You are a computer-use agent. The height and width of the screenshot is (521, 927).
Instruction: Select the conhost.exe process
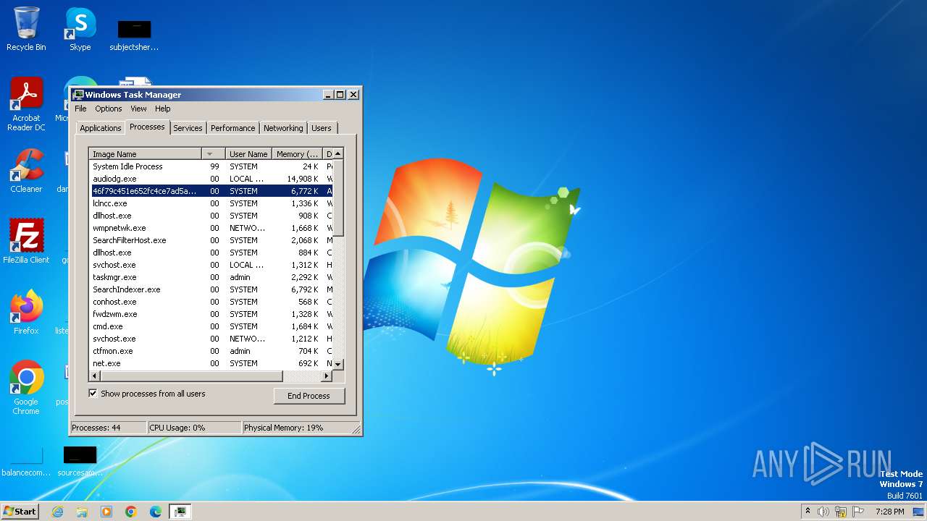211,302
